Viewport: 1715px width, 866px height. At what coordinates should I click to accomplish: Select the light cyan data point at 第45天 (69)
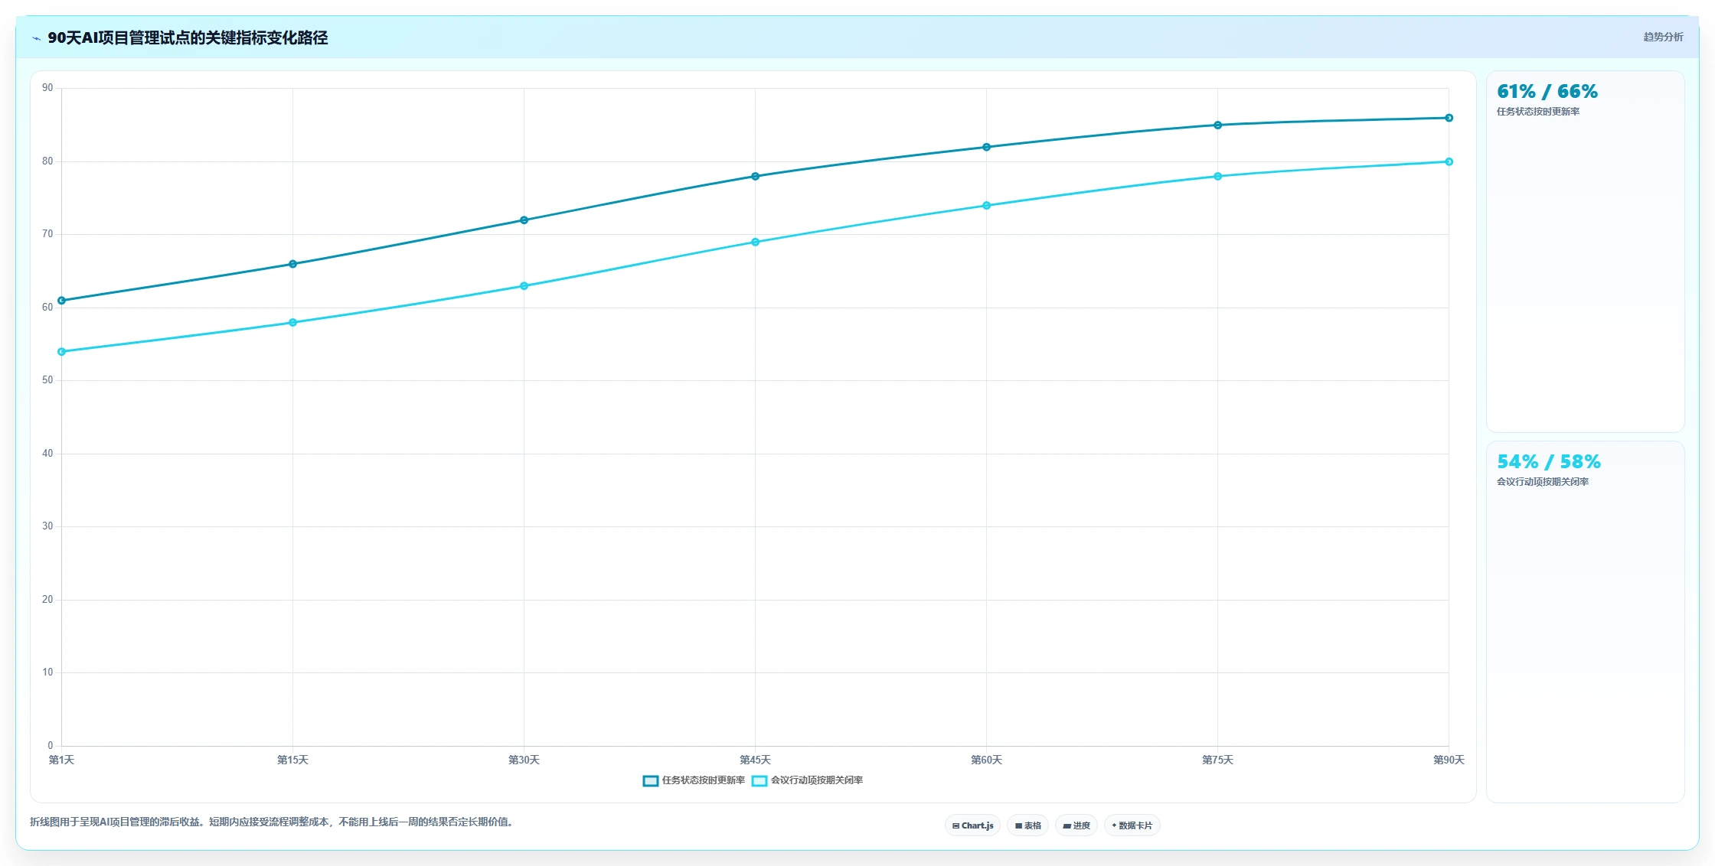tap(755, 242)
